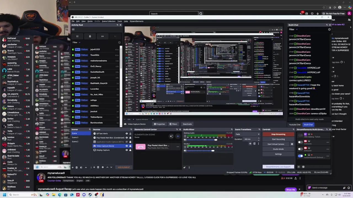Open the Scene Collection menu
Image resolution: width=353 pixels, height=198 pixels.
(109, 21)
